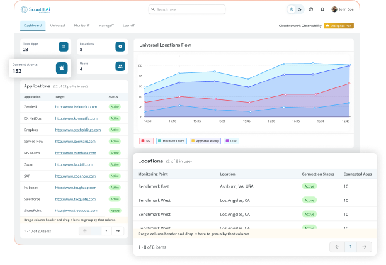Image resolution: width=386 pixels, height=265 pixels.
Task: Switch to dark mode moon toggle
Action: 298,9
